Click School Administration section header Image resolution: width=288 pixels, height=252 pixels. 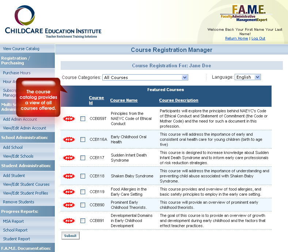coord(27,138)
